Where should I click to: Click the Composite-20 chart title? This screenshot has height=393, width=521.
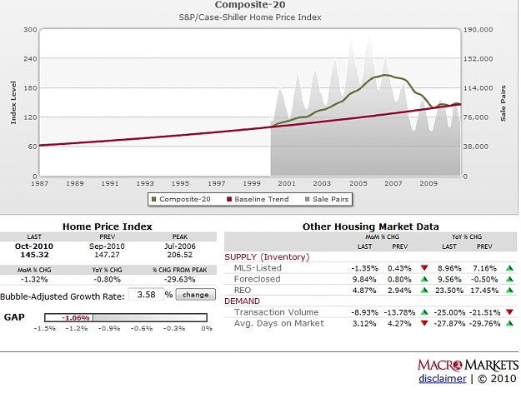click(x=250, y=5)
